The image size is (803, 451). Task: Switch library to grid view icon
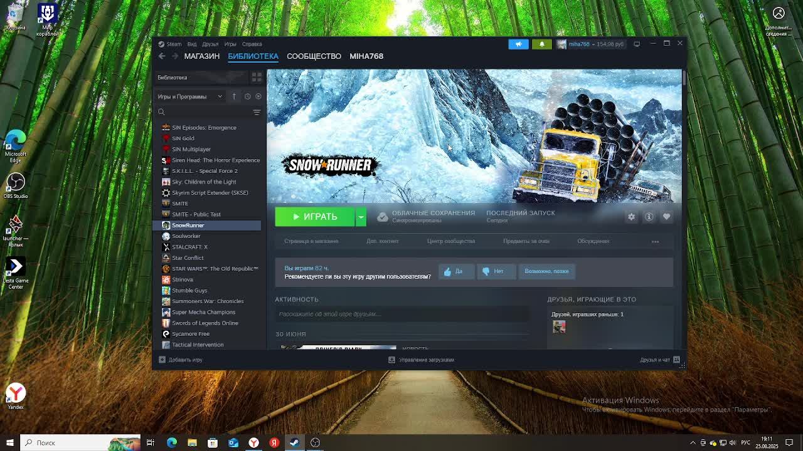point(257,77)
